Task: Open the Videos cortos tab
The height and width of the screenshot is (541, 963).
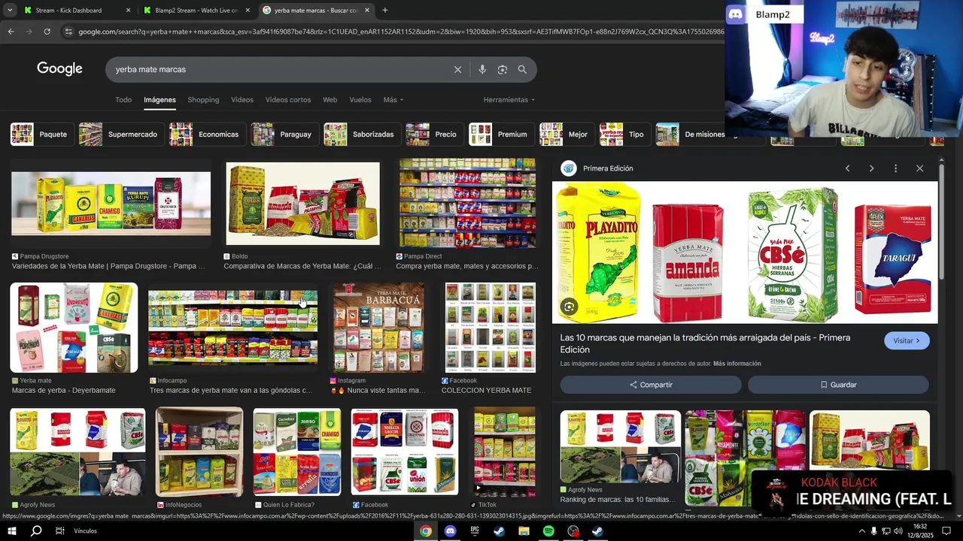Action: click(x=288, y=100)
